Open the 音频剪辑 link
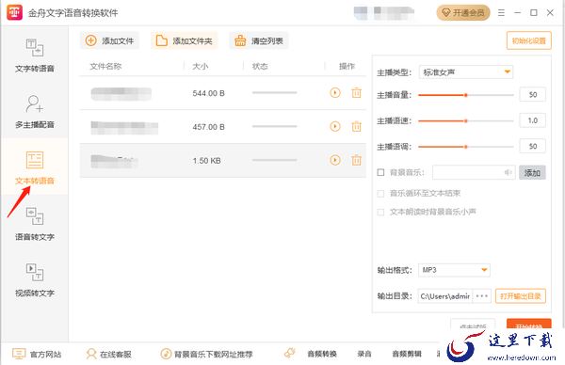The width and height of the screenshot is (565, 365). 407,354
